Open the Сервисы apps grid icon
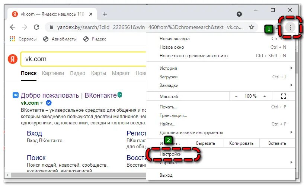The width and height of the screenshot is (304, 186). [12, 39]
